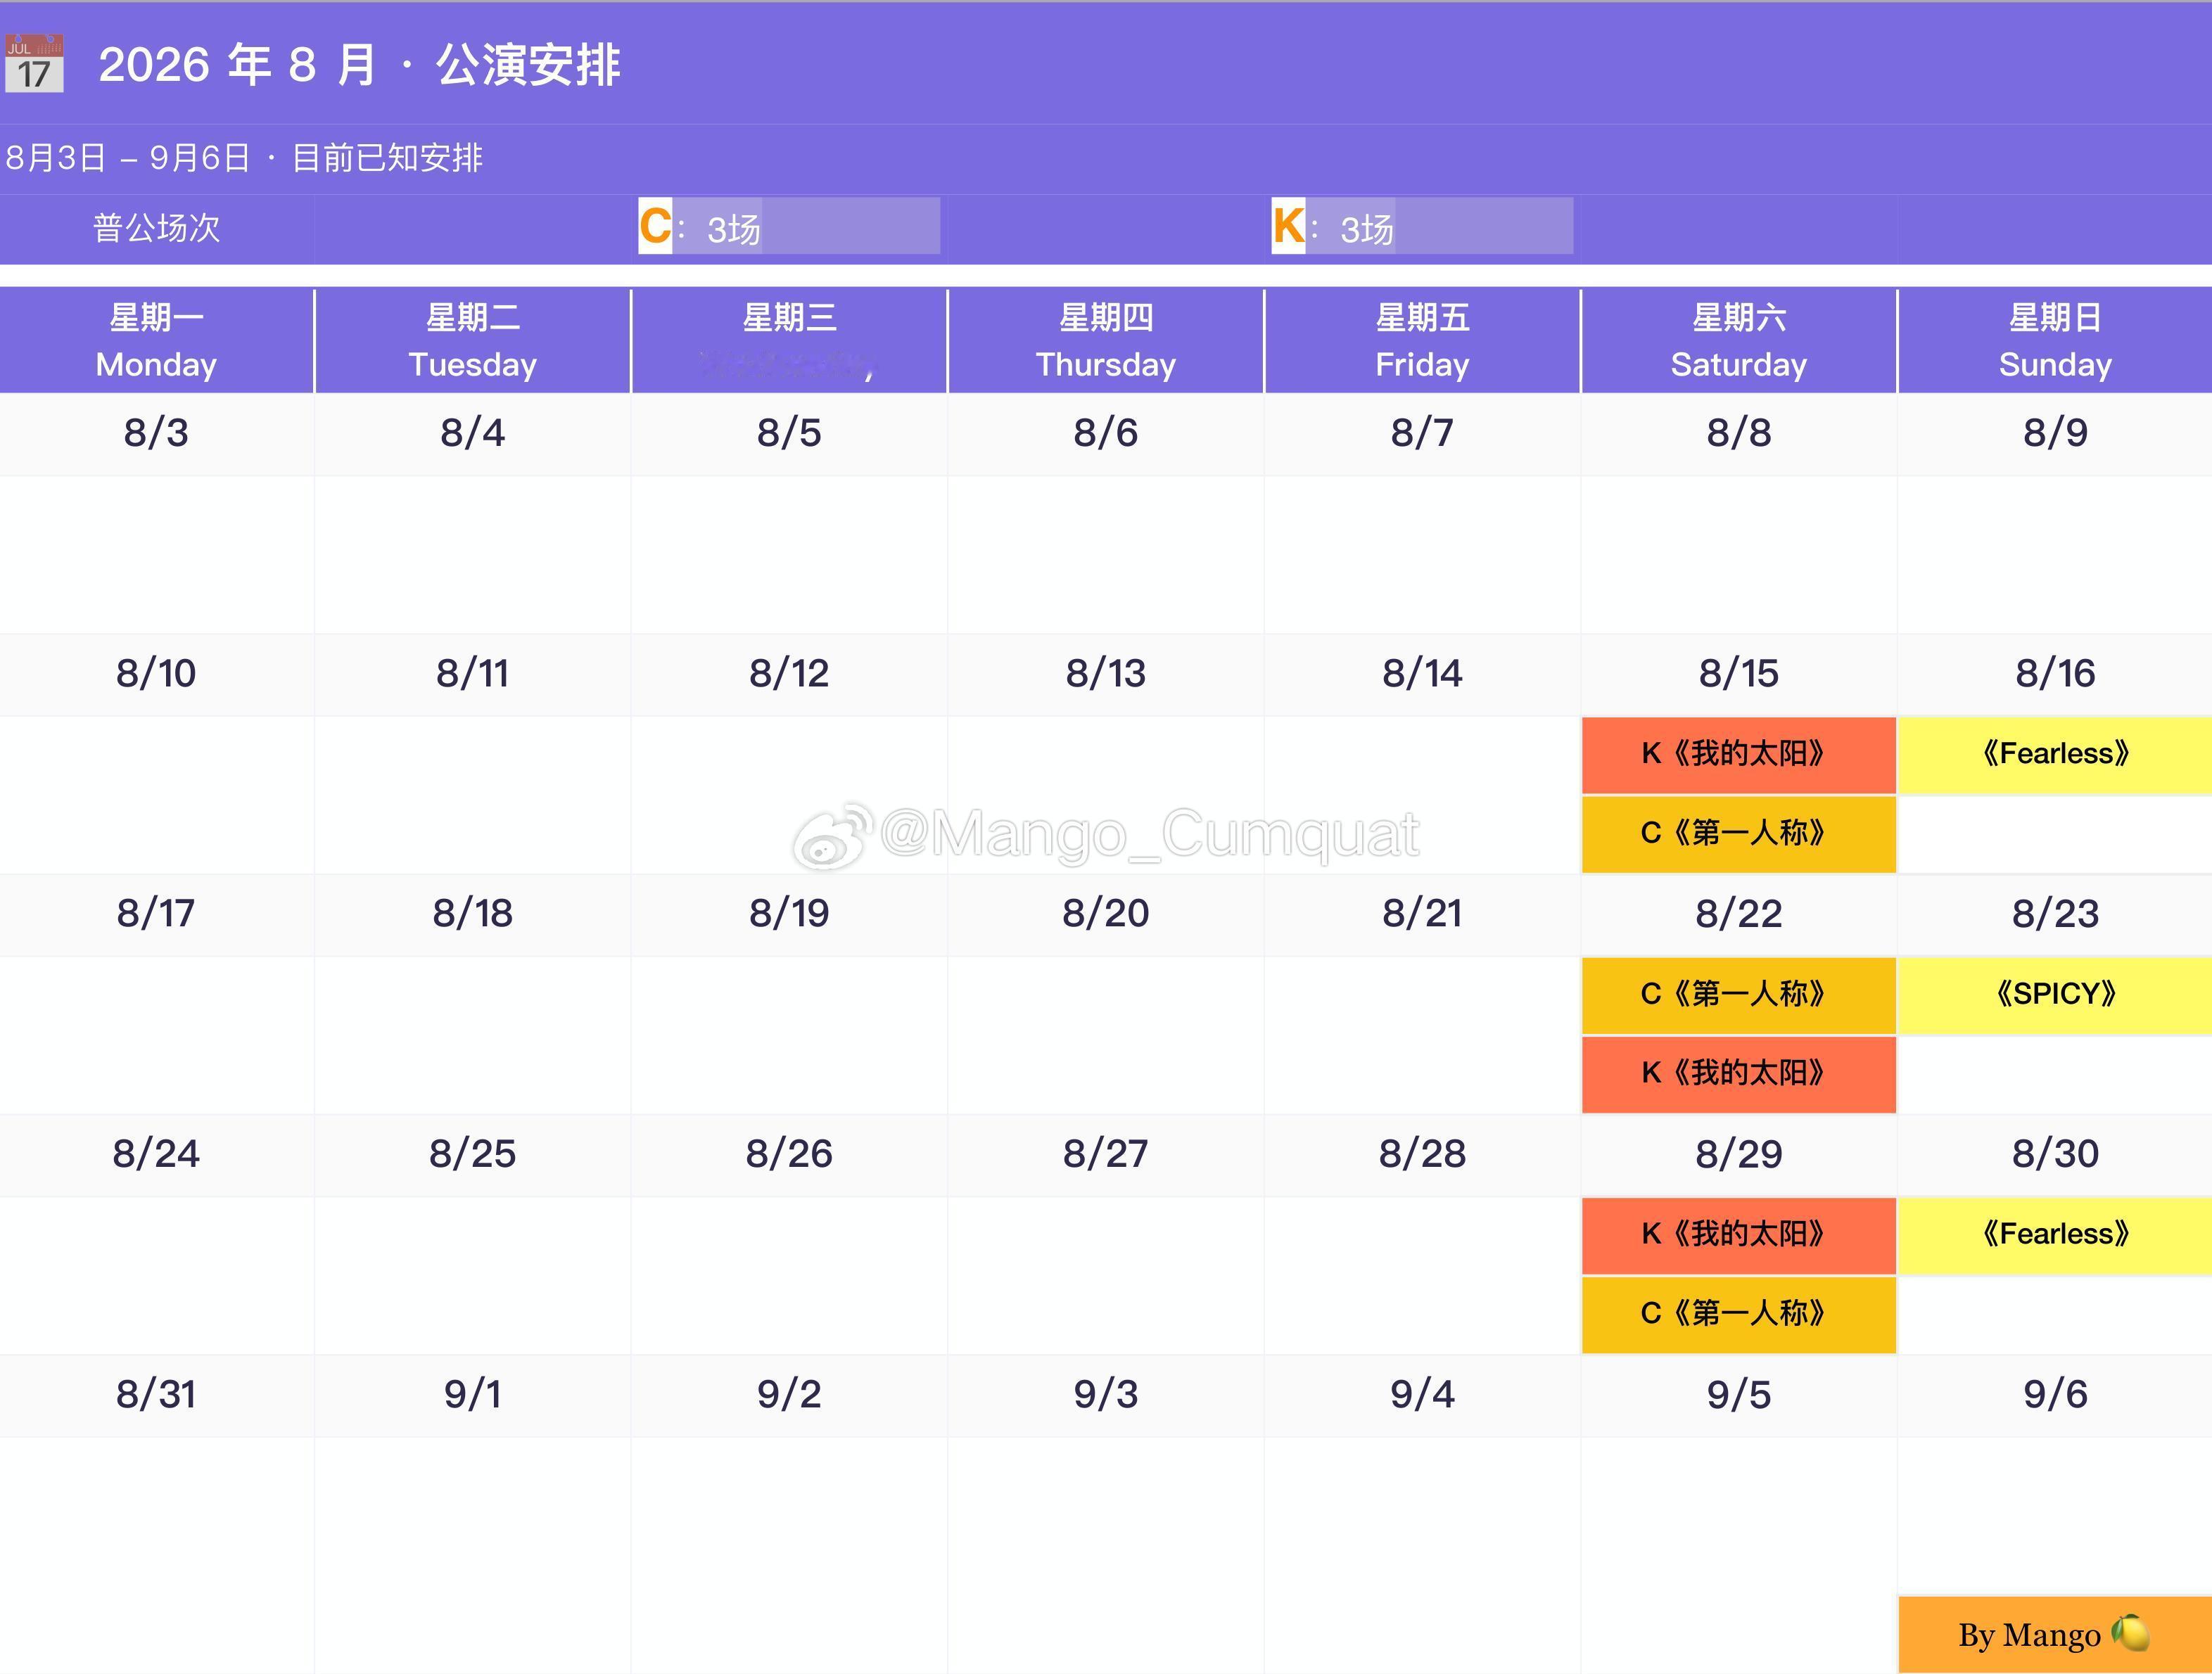The width and height of the screenshot is (2212, 1674).
Task: Click the orange K team 3场 counter
Action: [1422, 226]
